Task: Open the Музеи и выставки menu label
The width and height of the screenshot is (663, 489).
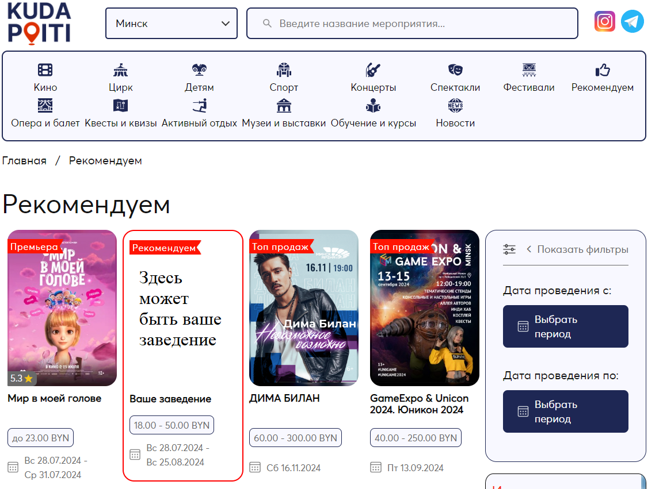Action: (x=284, y=124)
